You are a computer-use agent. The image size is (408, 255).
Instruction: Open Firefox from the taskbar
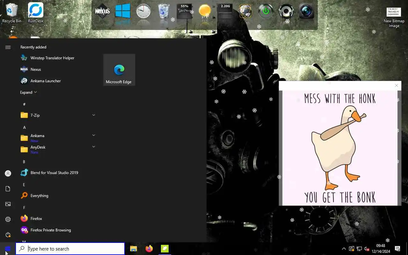pyautogui.click(x=149, y=249)
